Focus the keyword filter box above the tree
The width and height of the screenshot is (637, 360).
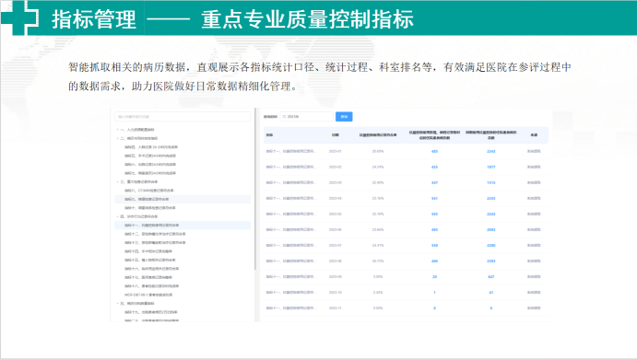[x=183, y=117]
